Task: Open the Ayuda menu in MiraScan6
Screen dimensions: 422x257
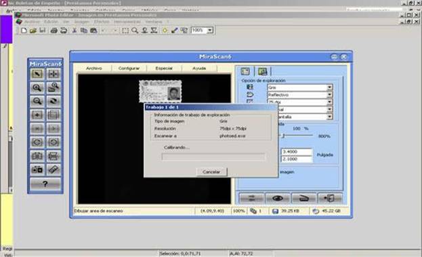Action: pos(199,68)
